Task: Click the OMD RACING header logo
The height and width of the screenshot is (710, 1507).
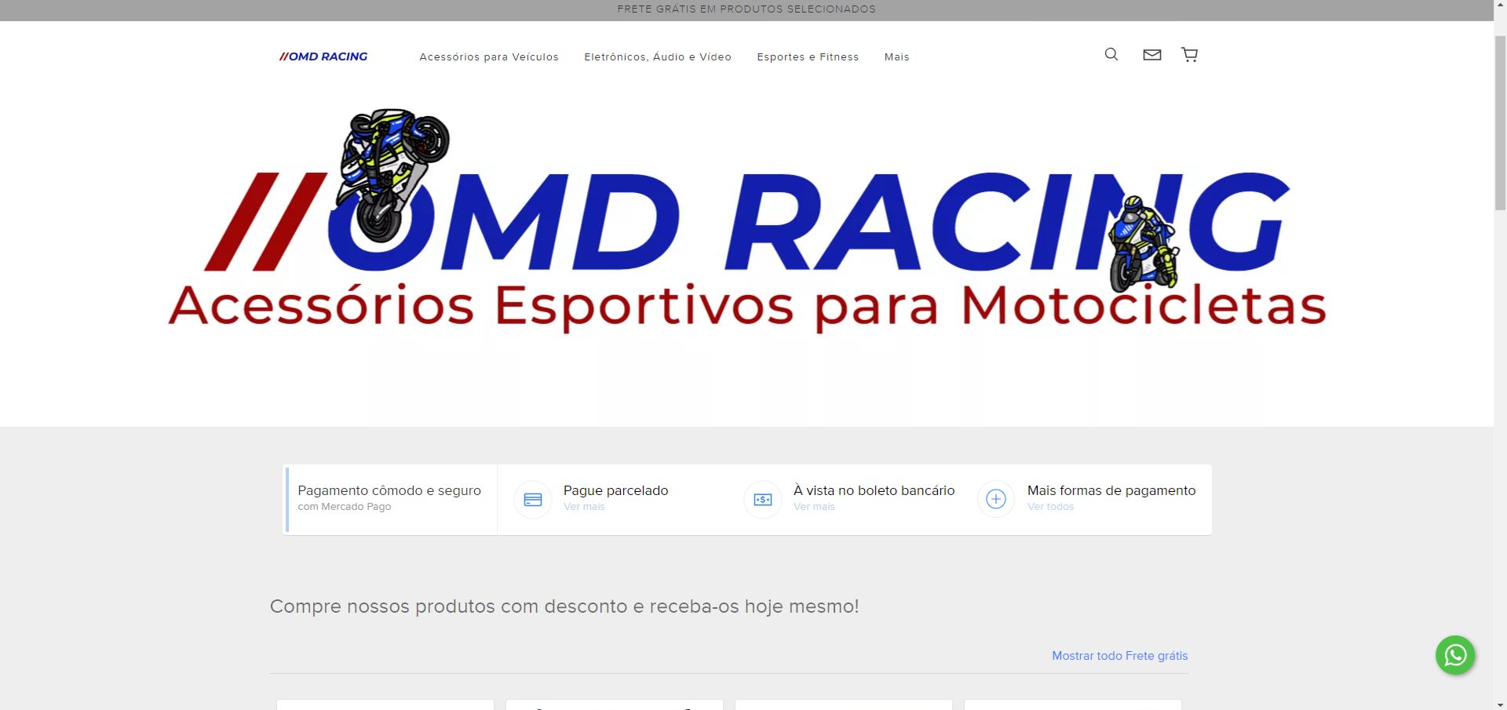Action: coord(323,56)
